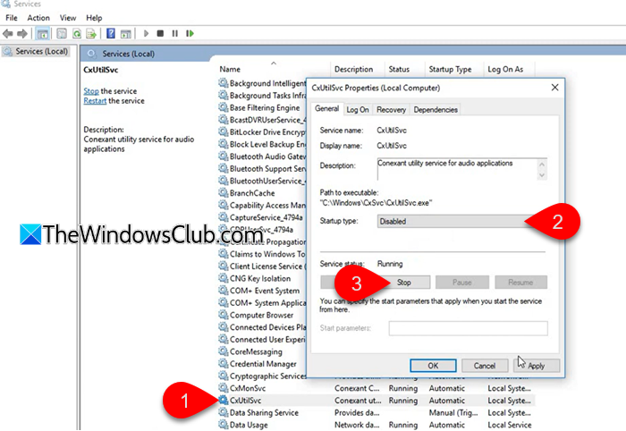The image size is (626, 431).
Task: Select the CxUtilSvc row name in the services list
Action: (x=245, y=401)
